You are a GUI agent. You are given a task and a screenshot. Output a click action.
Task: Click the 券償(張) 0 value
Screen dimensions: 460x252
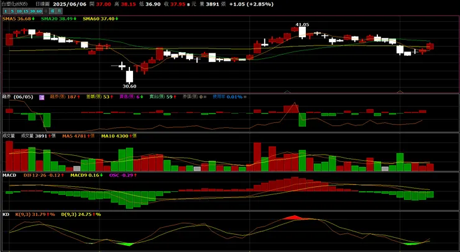[194, 97]
